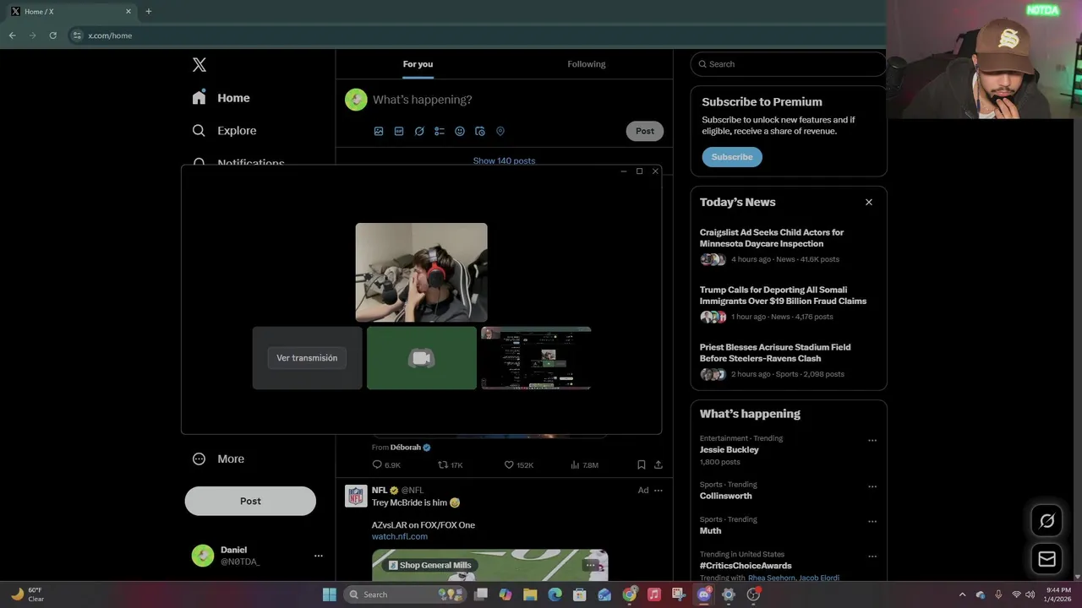Click the large Post button in the sidebar
This screenshot has height=608, width=1082.
(x=250, y=501)
